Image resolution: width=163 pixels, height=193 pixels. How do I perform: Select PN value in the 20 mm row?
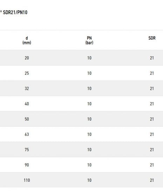89,58
